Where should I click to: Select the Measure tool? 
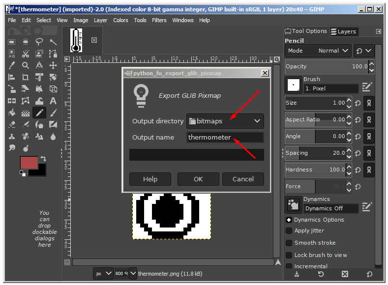click(x=39, y=65)
